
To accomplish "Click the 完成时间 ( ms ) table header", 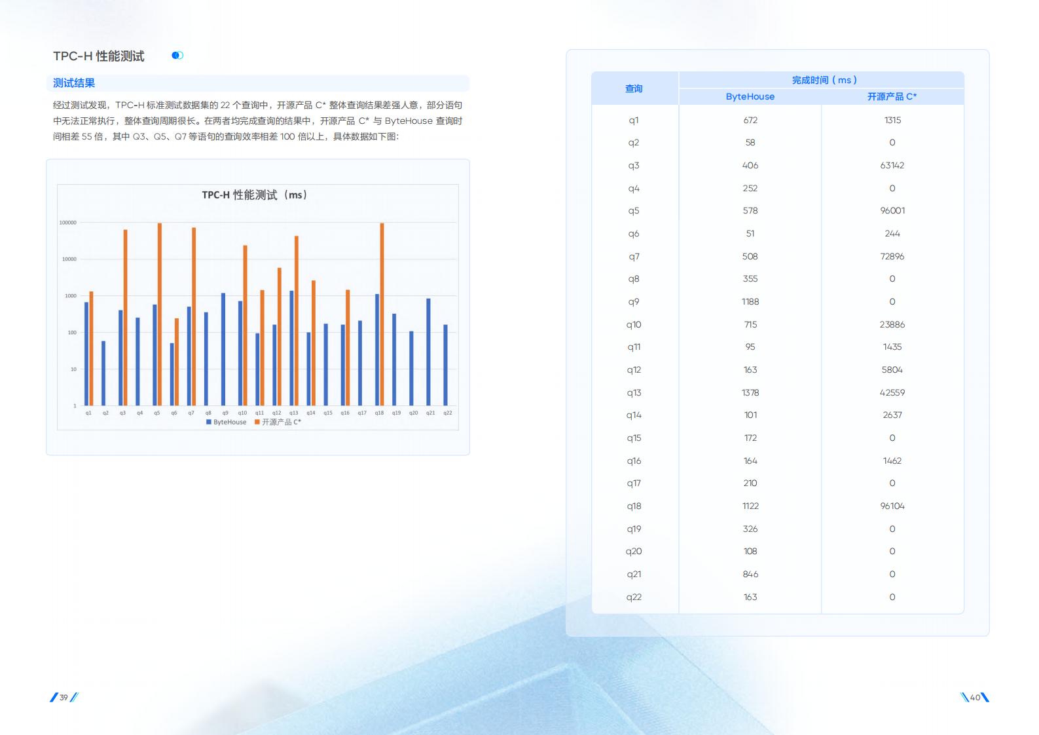I will click(824, 80).
